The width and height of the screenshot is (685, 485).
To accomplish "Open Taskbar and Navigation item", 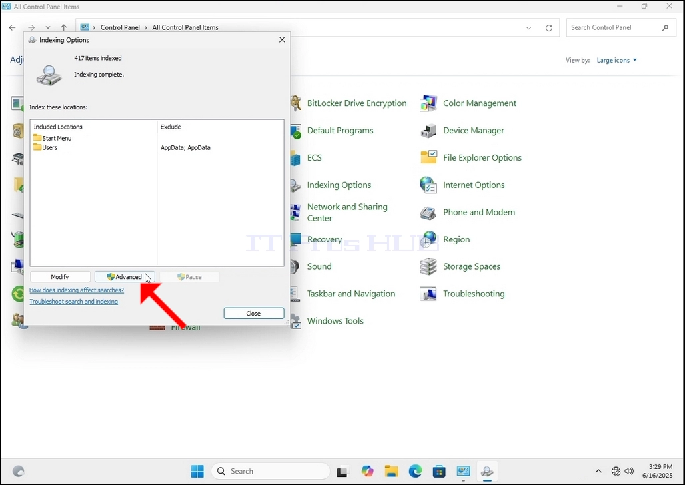I will pos(350,294).
